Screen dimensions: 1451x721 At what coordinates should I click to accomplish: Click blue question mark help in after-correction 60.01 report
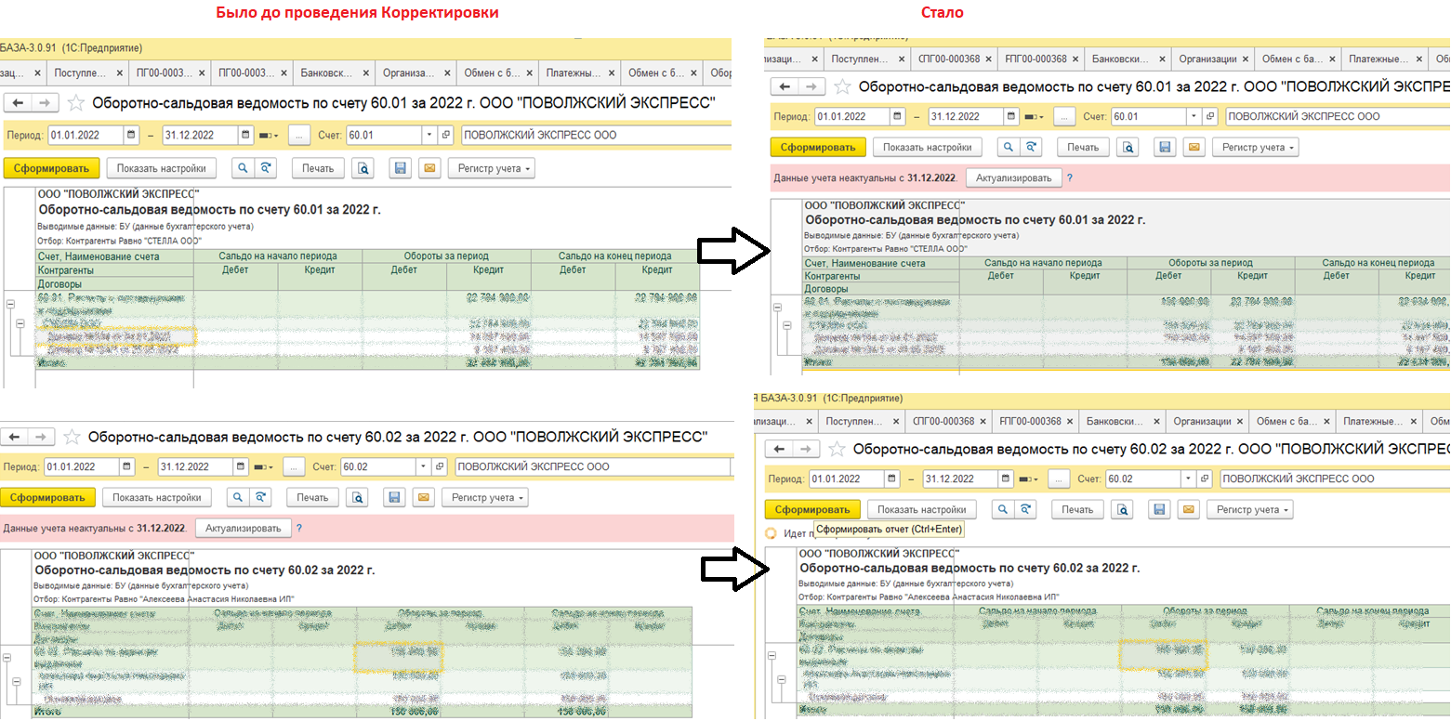coord(1070,177)
